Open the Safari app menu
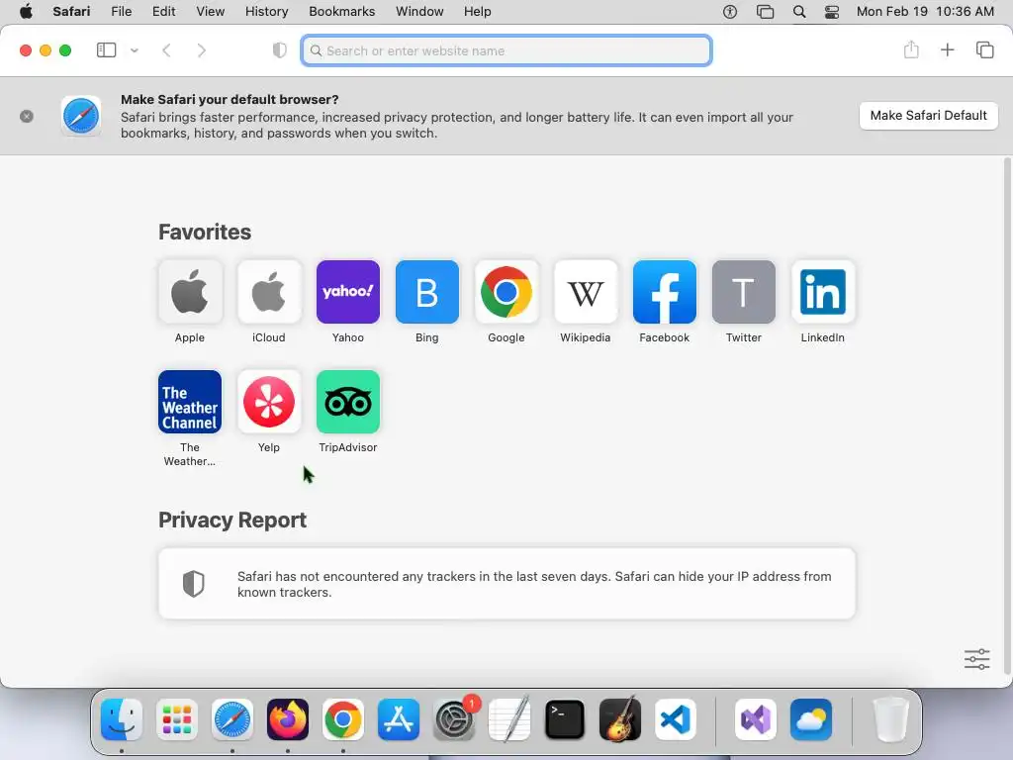 (71, 12)
